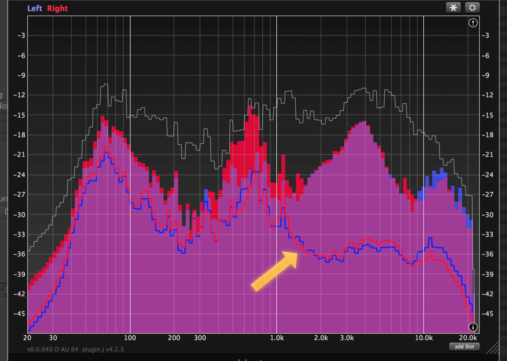The width and height of the screenshot is (507, 361).
Task: Click the add Slot button
Action: 464,347
